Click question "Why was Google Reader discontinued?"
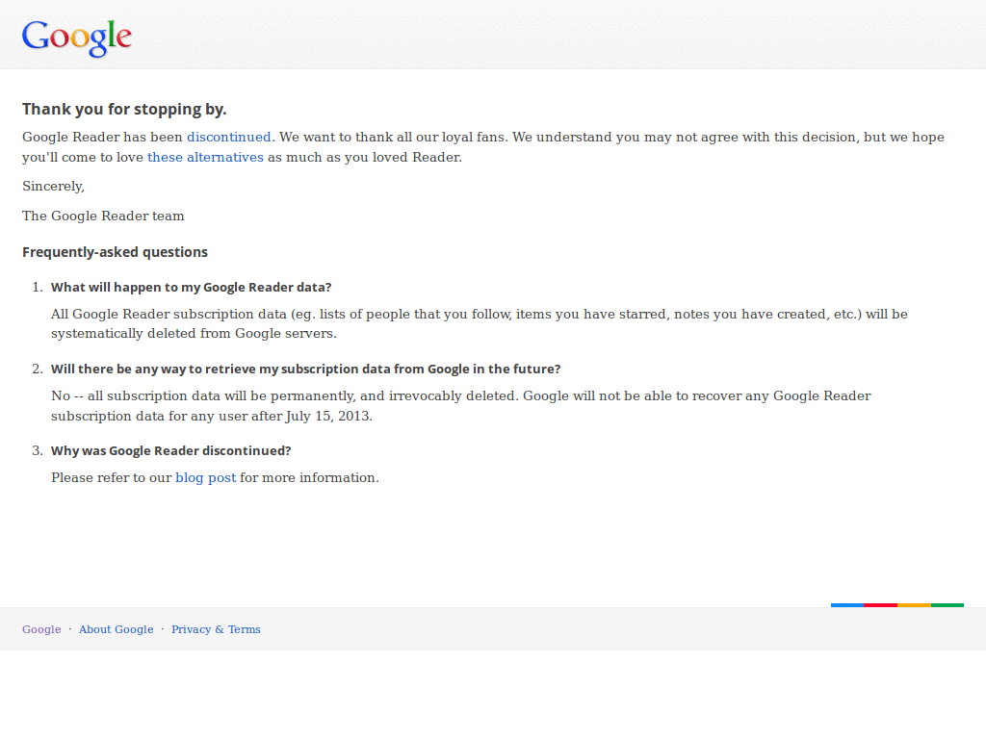Screen dimensions: 986x739 tap(171, 450)
